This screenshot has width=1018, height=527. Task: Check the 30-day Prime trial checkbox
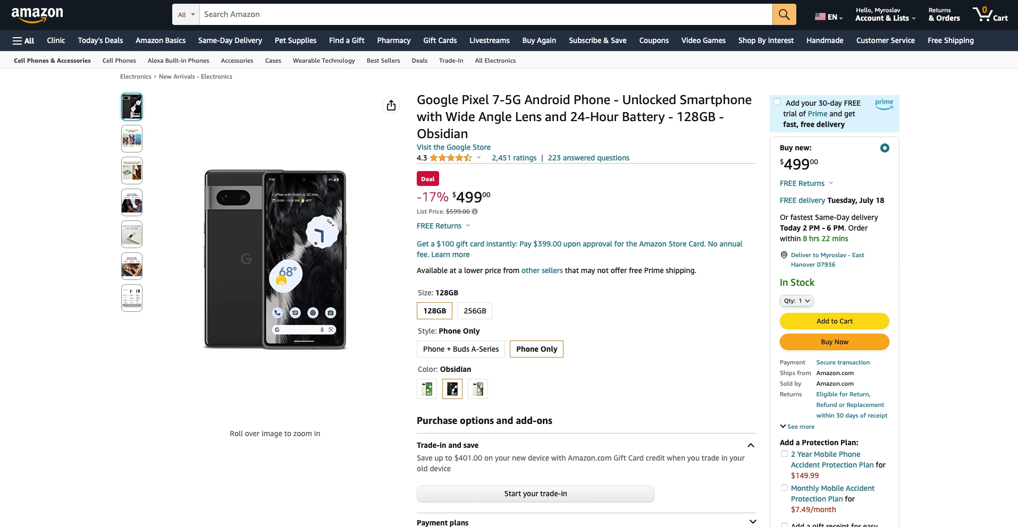777,101
